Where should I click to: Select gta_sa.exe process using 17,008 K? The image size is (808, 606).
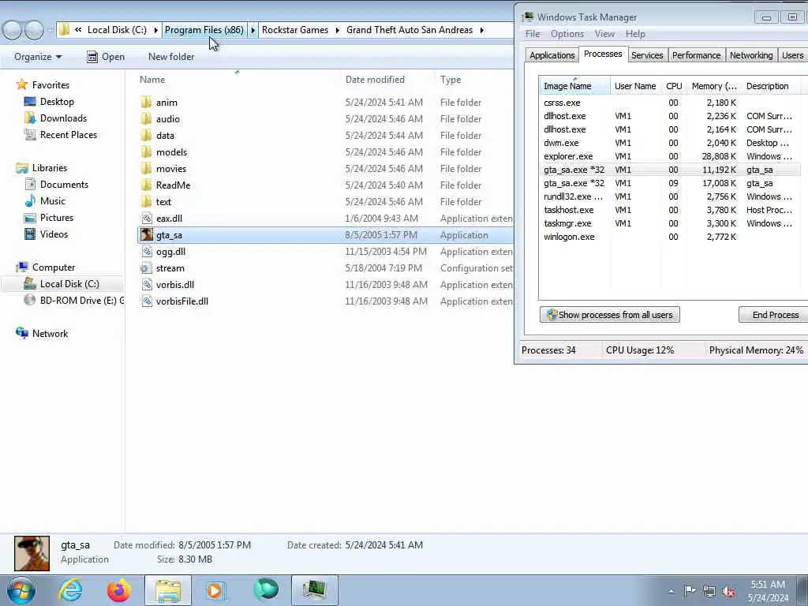(x=670, y=183)
